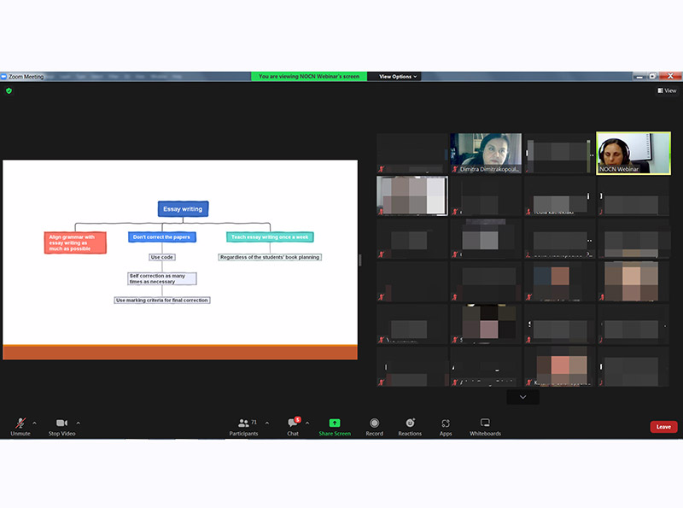Click the green Share Screen icon

tap(335, 423)
